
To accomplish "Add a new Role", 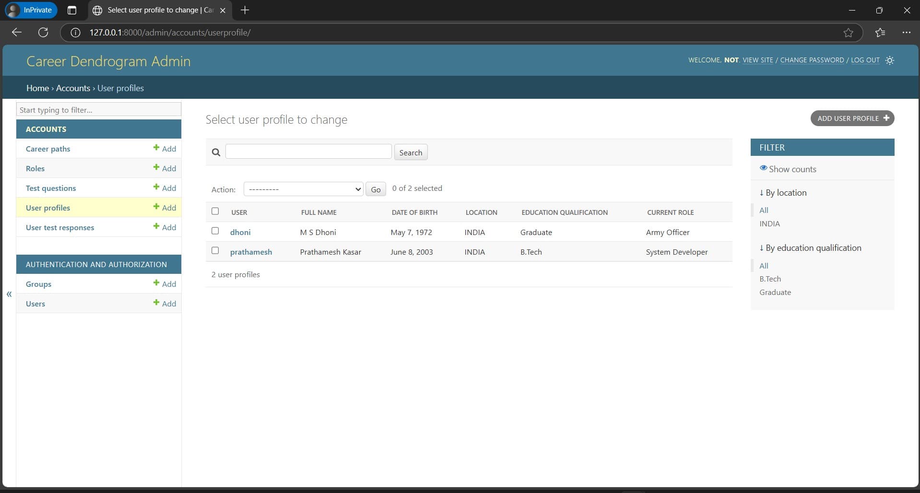I will pos(165,168).
